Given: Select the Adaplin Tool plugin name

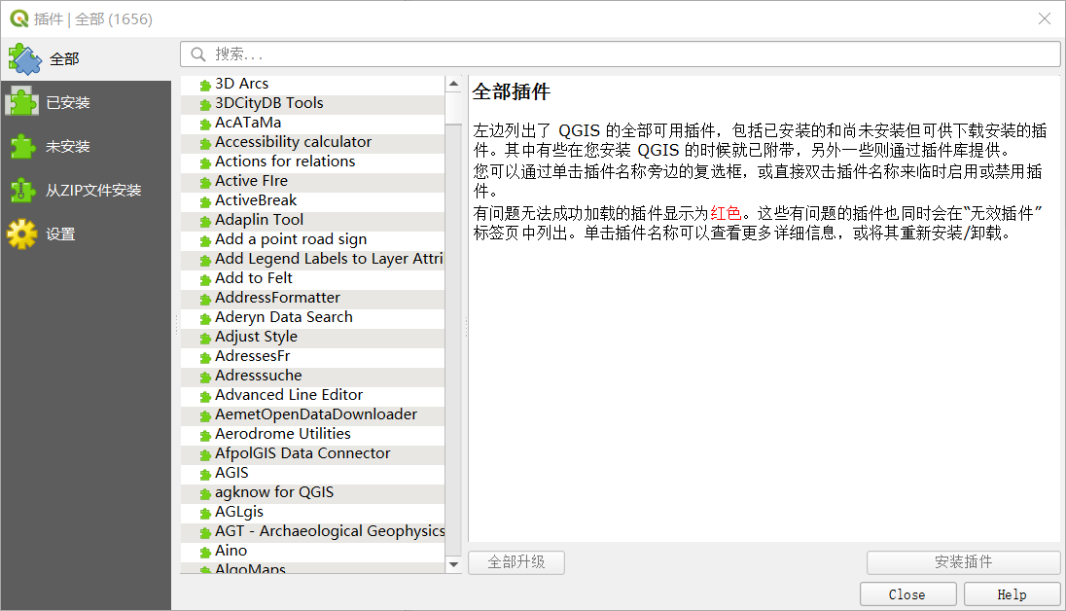Looking at the screenshot, I should coord(259,220).
